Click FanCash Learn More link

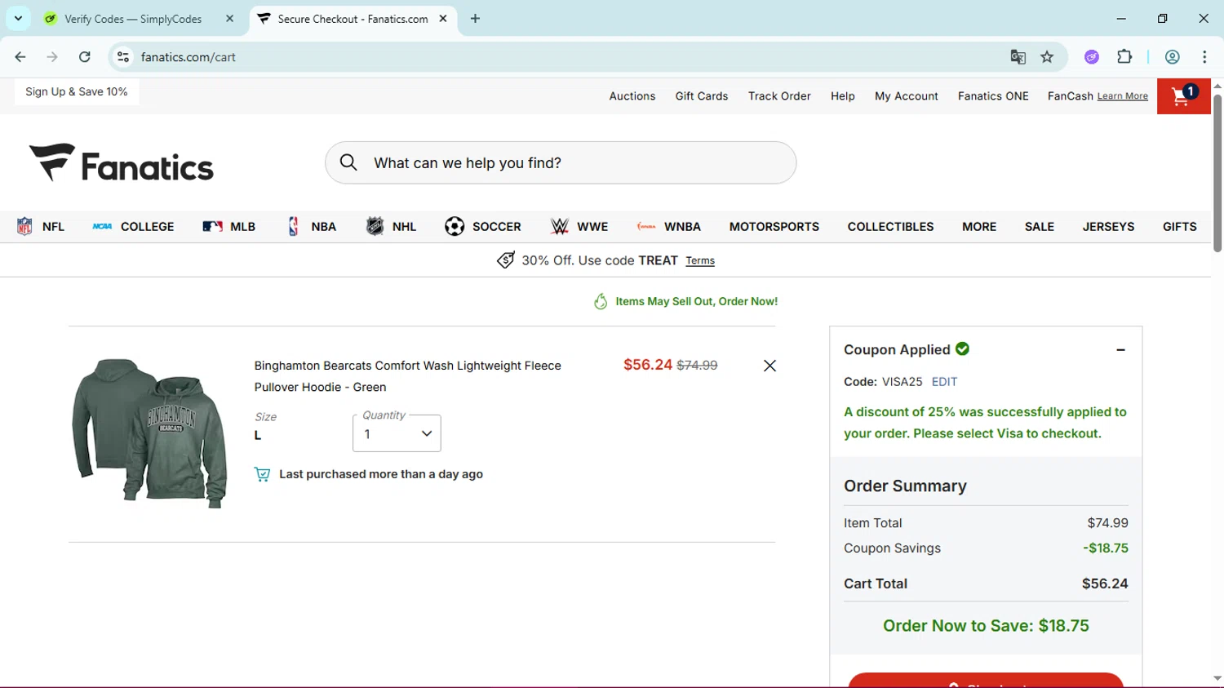pyautogui.click(x=1123, y=96)
